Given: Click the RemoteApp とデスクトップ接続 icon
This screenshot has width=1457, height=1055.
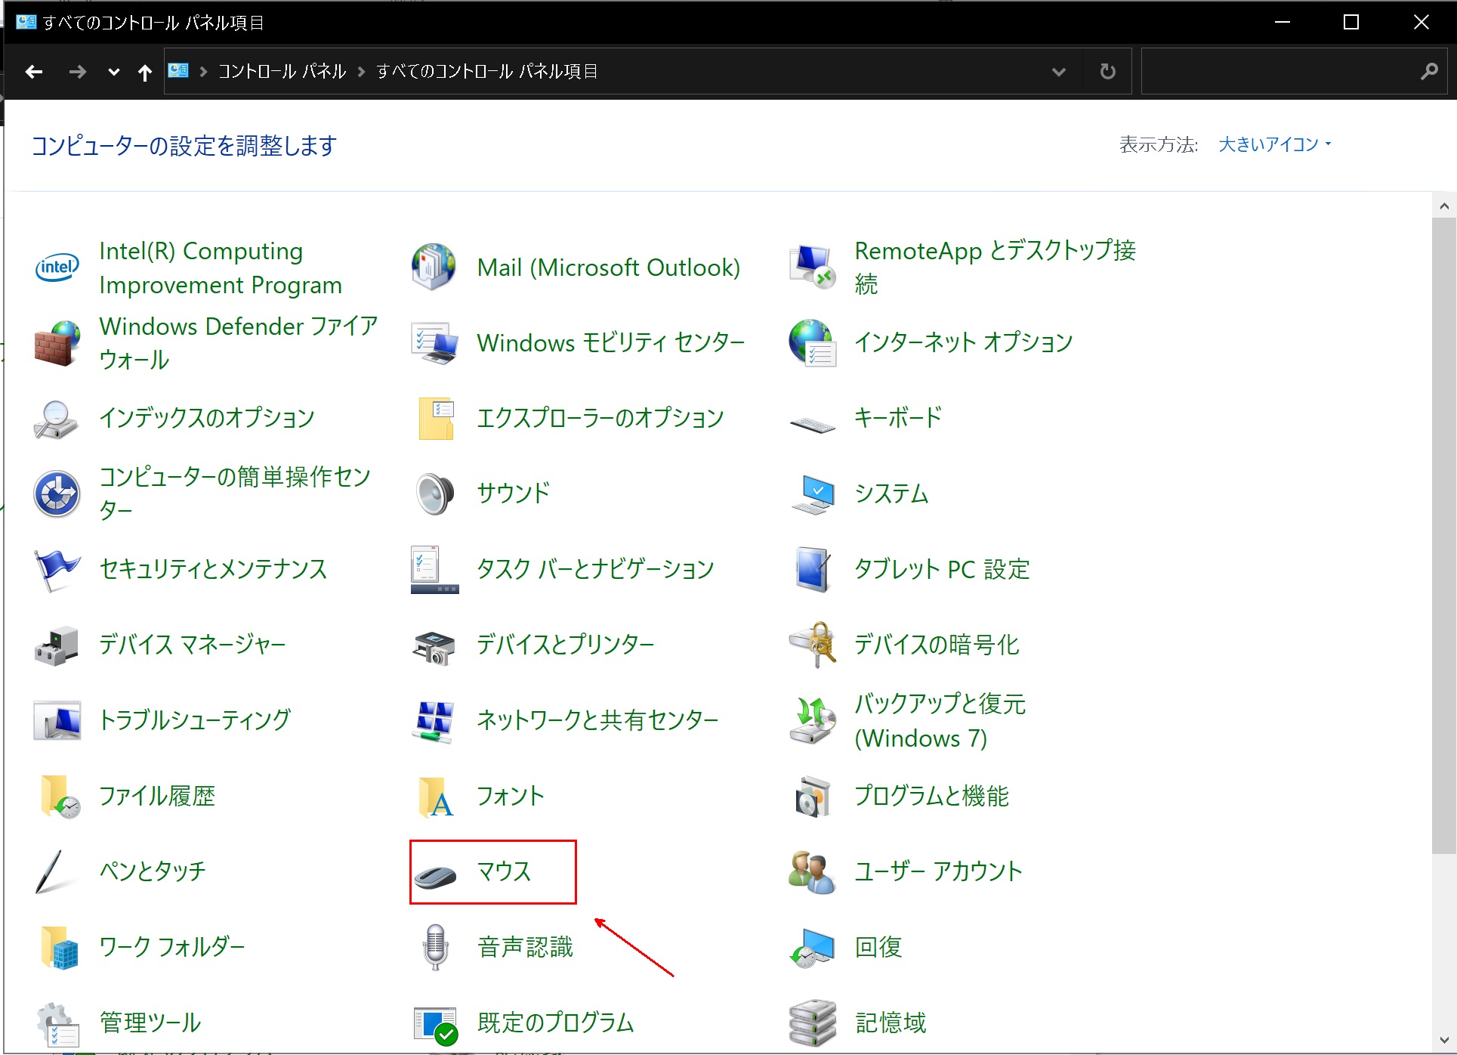Looking at the screenshot, I should point(812,268).
